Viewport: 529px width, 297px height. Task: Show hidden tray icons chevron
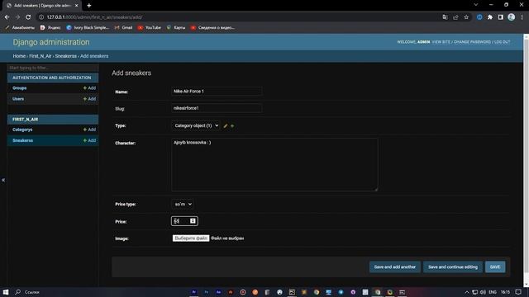point(467,292)
